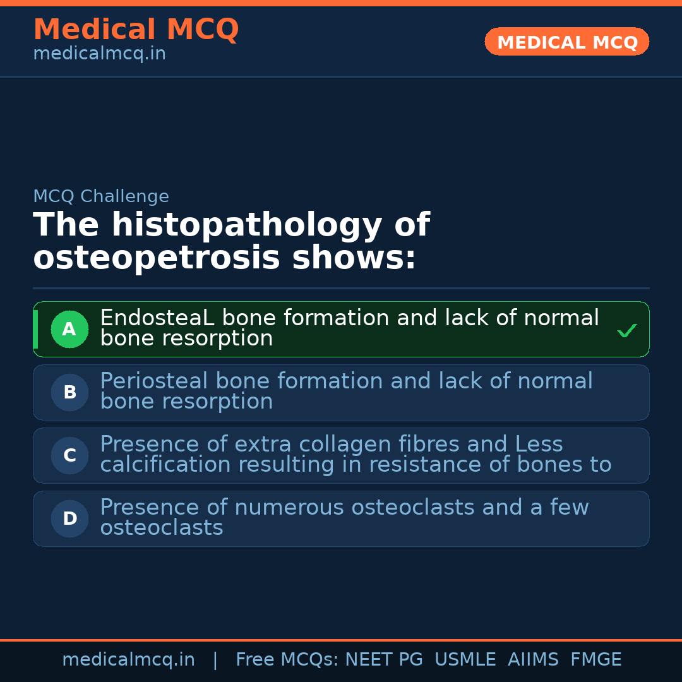682x682 pixels.
Task: Click the 'MCQ Challenge' label
Action: click(x=101, y=196)
